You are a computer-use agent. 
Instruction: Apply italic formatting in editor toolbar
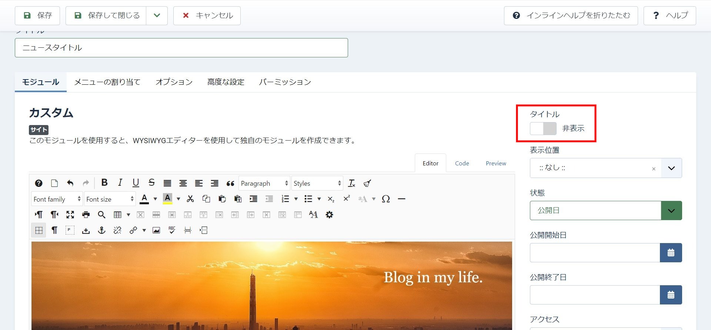[120, 183]
